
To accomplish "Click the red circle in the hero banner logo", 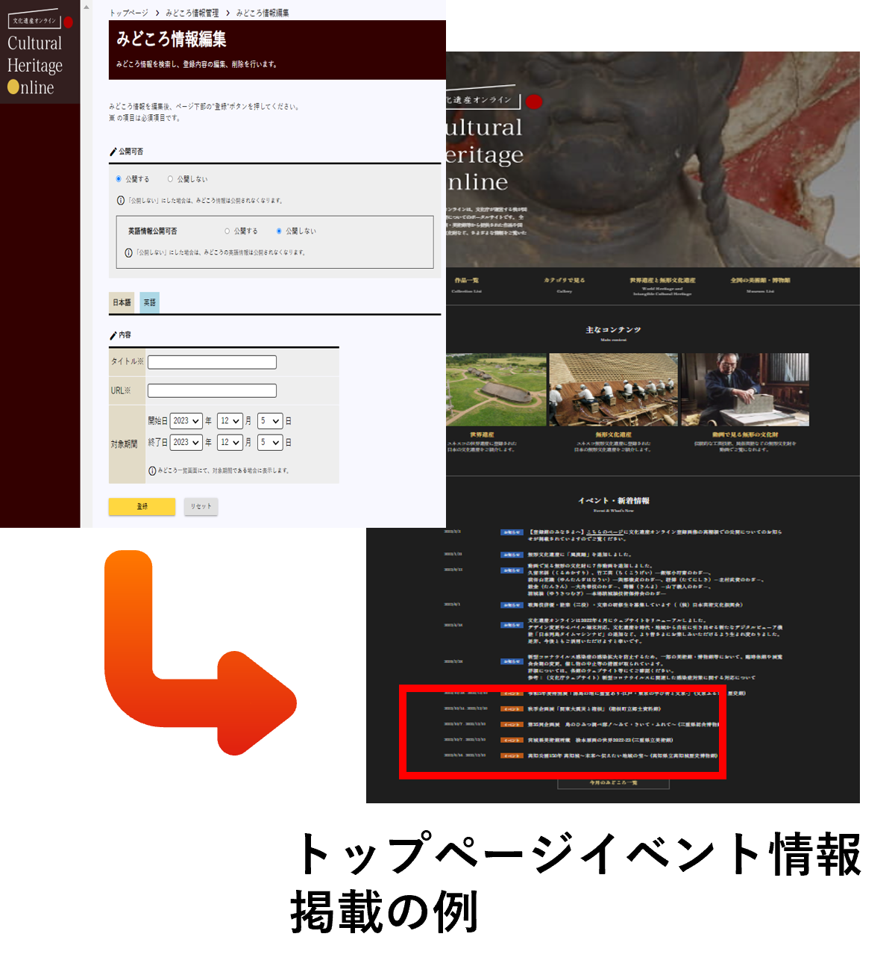I will click(534, 102).
